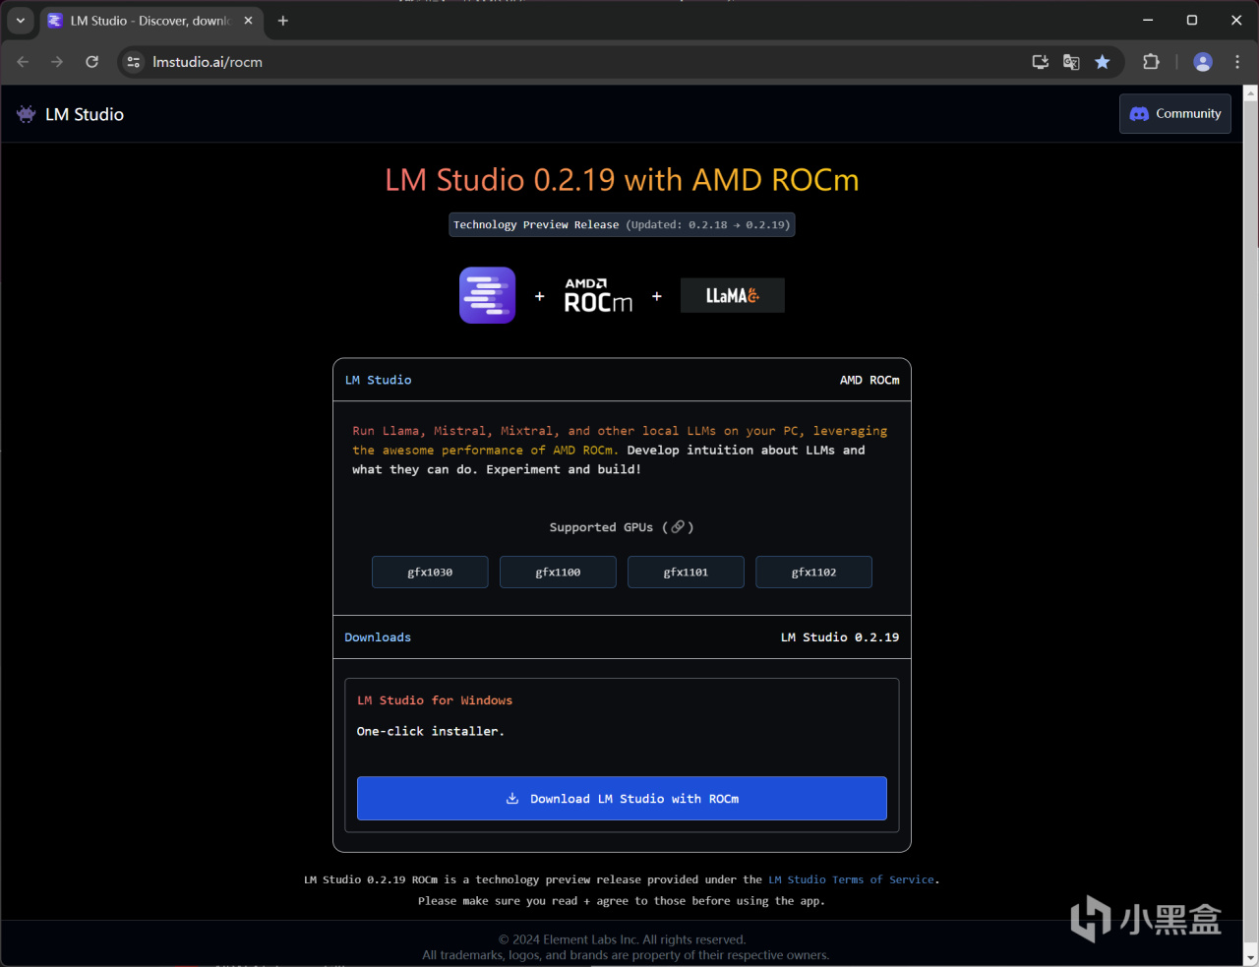This screenshot has height=967, width=1259.
Task: Download LM Studio with ROCm
Action: coord(622,799)
